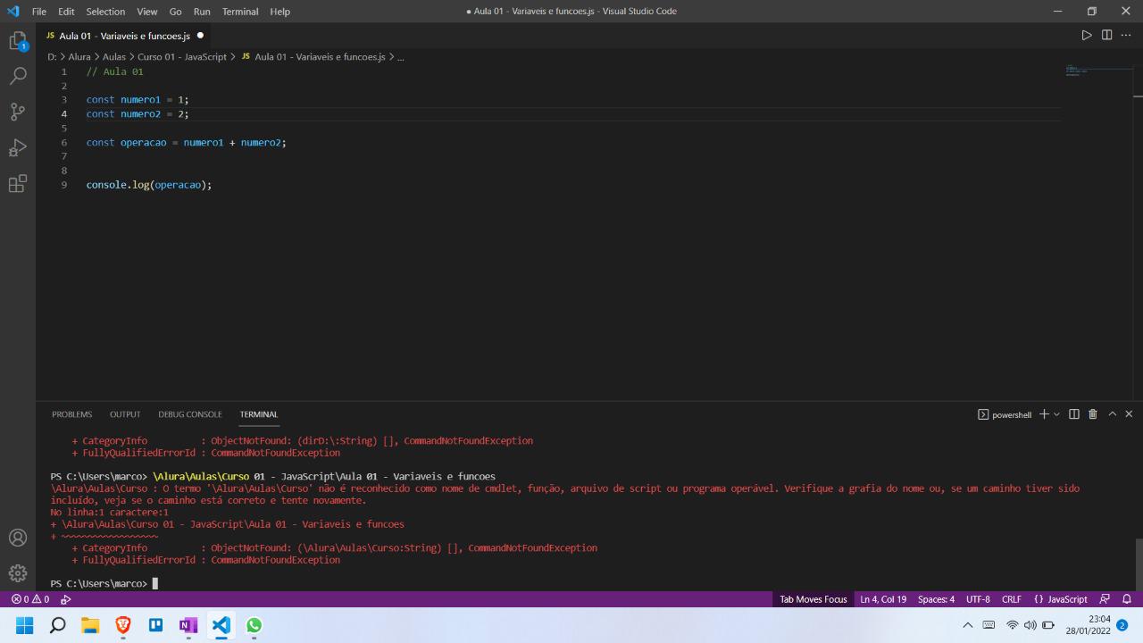Open the Extensions view
The height and width of the screenshot is (643, 1143).
click(x=18, y=184)
